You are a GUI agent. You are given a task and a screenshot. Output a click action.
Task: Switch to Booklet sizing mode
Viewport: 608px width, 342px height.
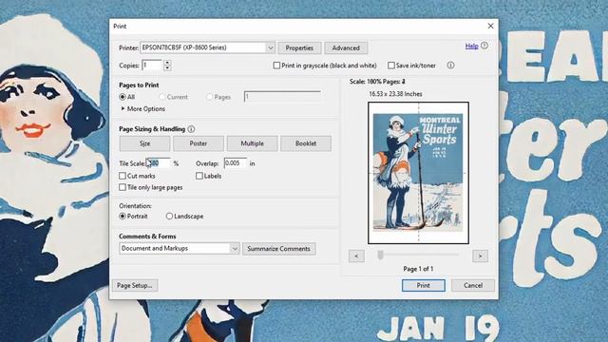click(x=306, y=143)
